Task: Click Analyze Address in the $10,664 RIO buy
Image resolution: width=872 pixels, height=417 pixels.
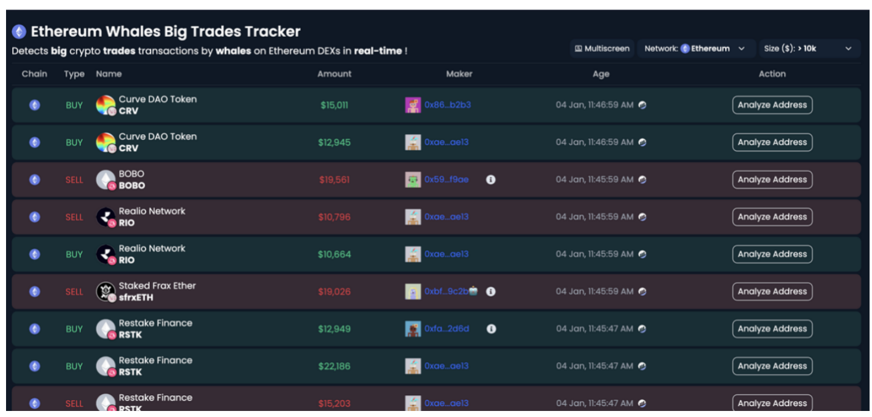Action: tap(772, 254)
